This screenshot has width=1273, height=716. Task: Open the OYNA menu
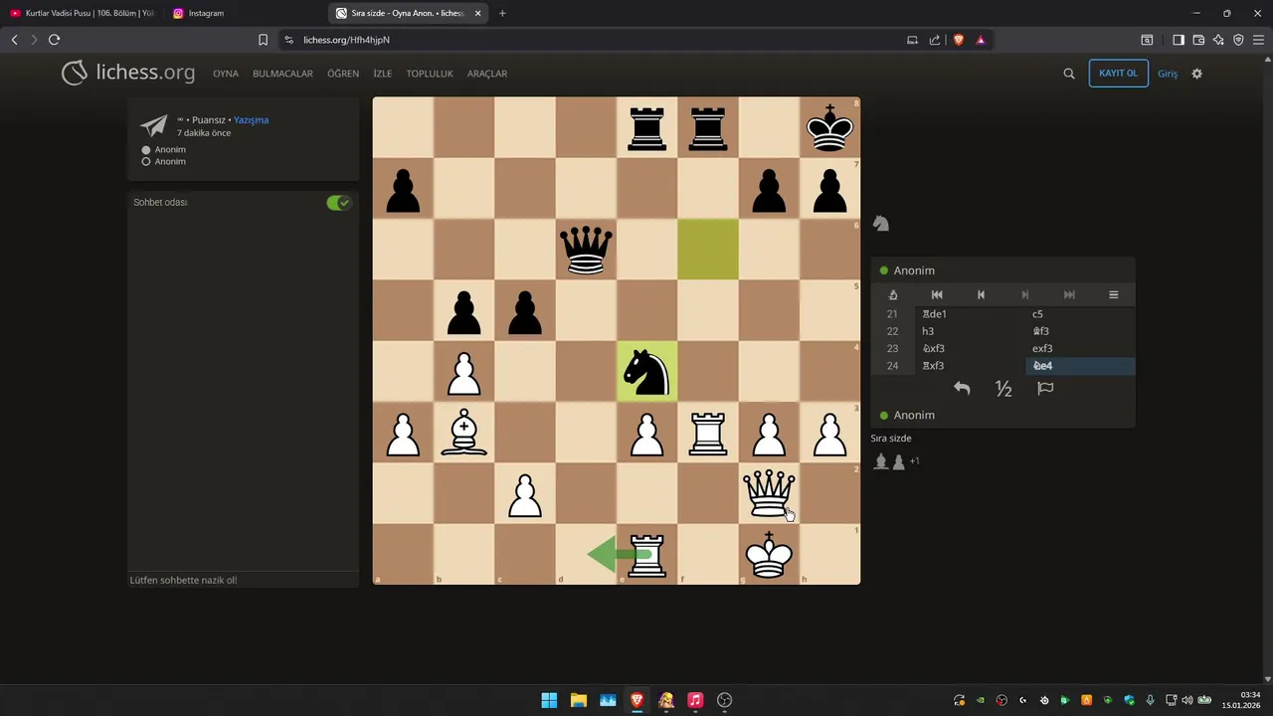(226, 74)
